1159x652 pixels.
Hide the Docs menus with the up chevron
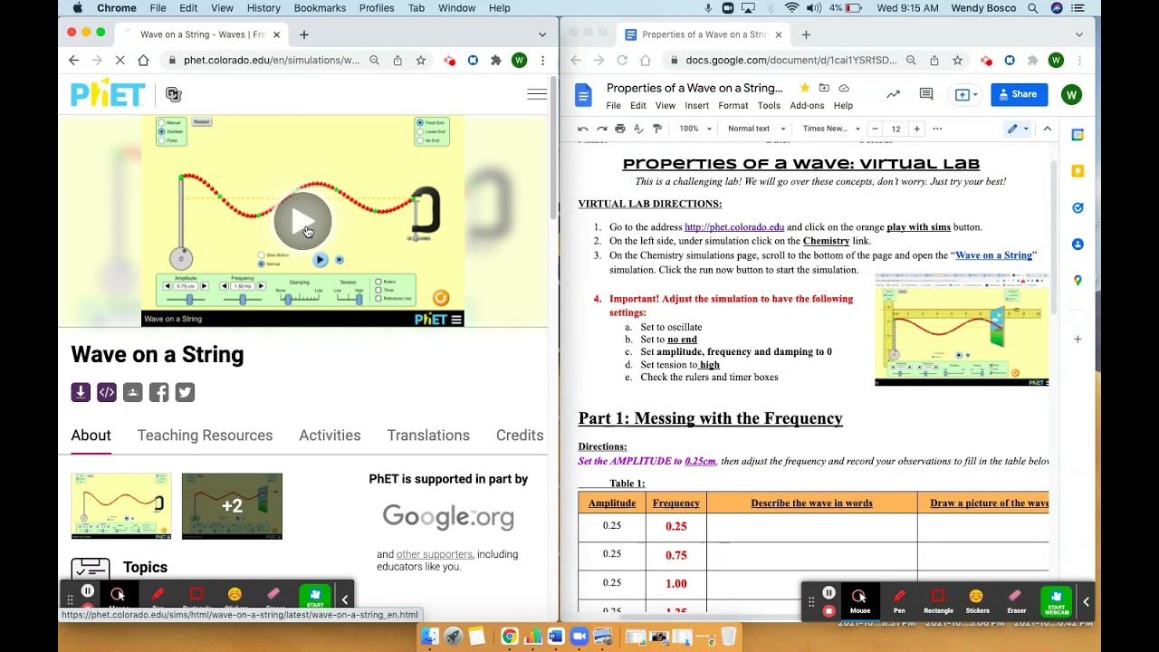(1048, 129)
